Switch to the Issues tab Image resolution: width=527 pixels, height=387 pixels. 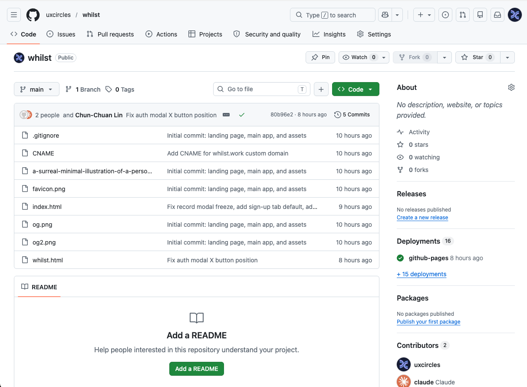61,34
